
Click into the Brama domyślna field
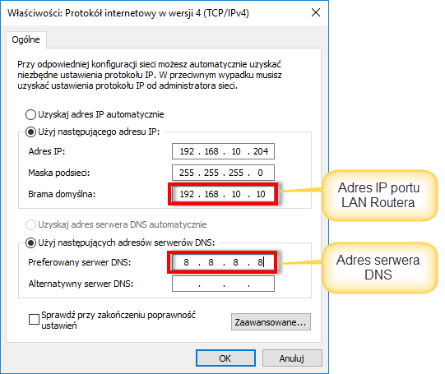point(223,194)
